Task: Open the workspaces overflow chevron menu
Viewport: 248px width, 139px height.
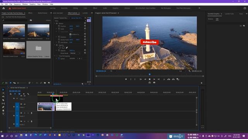Action: [199, 8]
